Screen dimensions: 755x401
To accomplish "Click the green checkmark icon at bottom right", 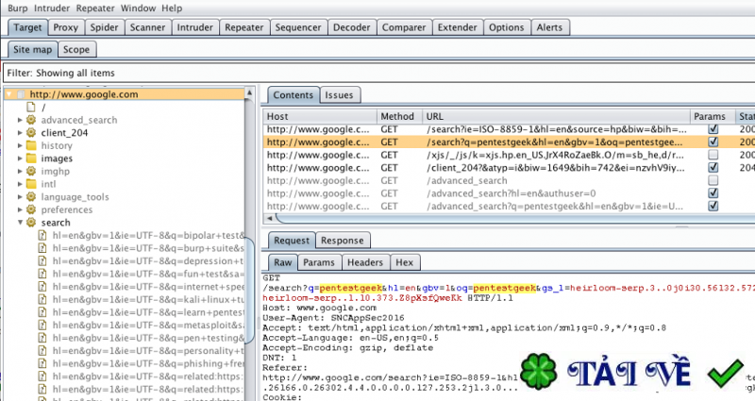I will [x=727, y=375].
